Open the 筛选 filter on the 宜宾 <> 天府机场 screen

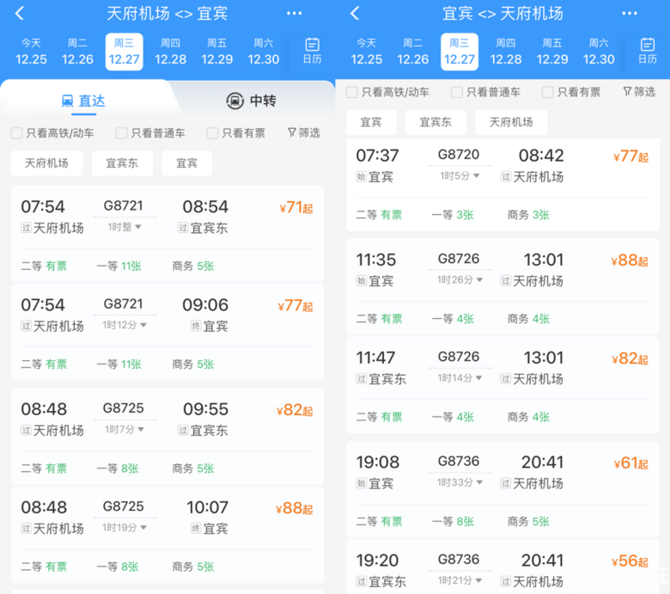tap(639, 92)
